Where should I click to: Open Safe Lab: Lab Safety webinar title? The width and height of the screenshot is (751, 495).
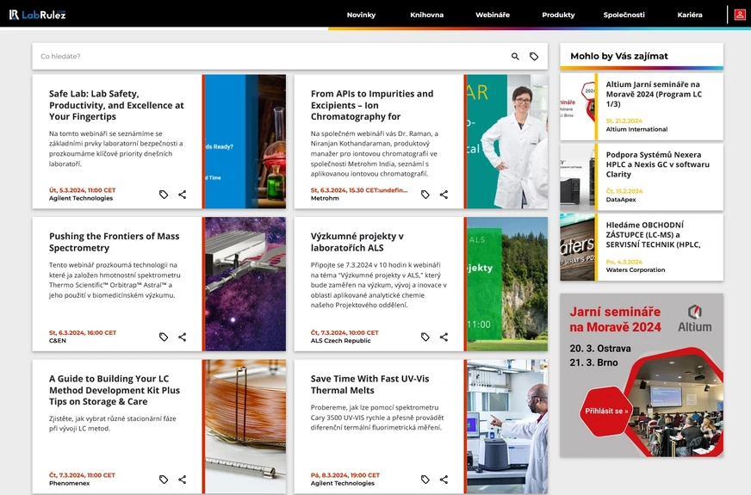[116, 105]
